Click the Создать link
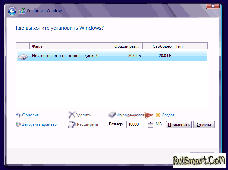Screen dimensions: 228x170 (x=169, y=115)
